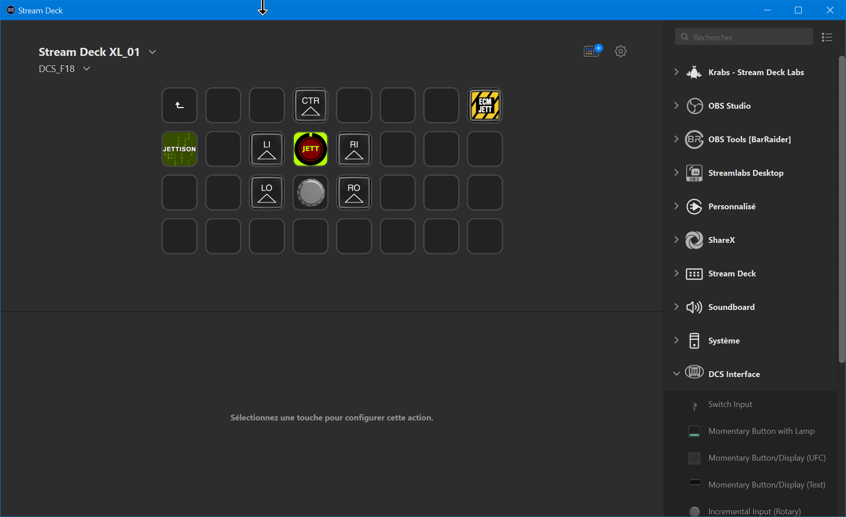This screenshot has width=846, height=517.
Task: Expand the OBS Studio category
Action: coord(676,106)
